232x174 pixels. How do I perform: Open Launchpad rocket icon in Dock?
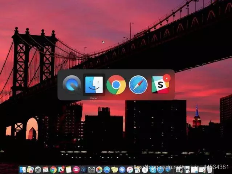38,170
